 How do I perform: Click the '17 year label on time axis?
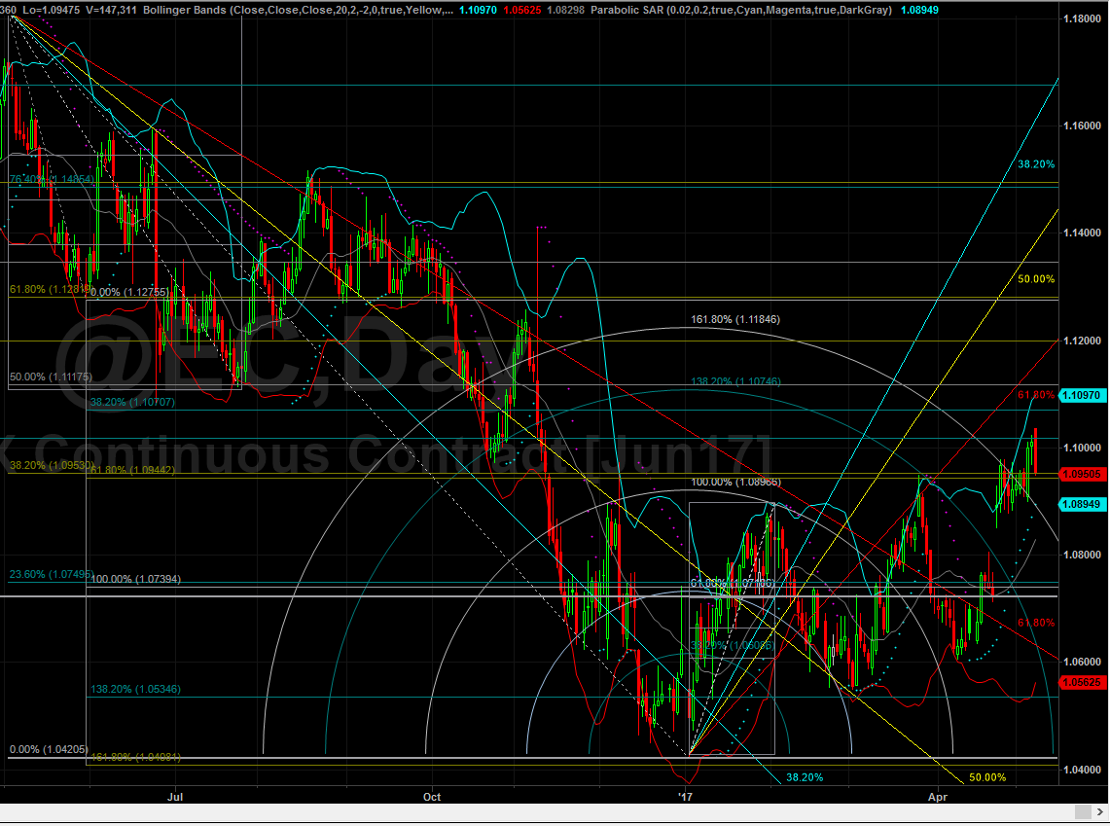point(687,797)
